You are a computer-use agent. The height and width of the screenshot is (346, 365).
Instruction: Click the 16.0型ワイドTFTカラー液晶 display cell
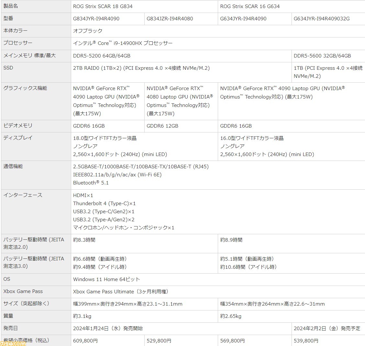pyautogui.click(x=291, y=146)
